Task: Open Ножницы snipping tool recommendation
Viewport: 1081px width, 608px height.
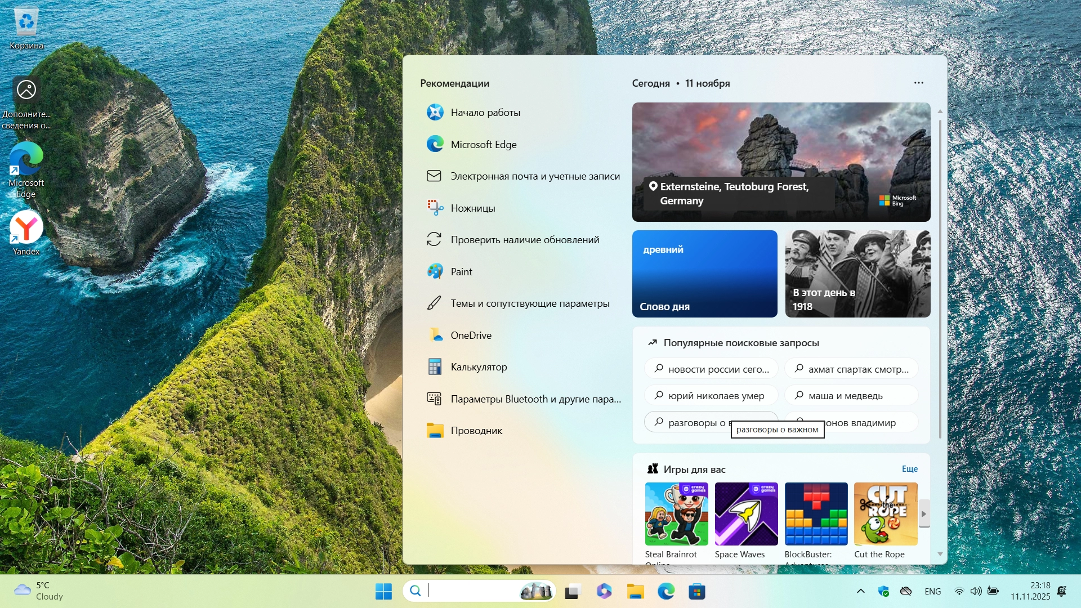Action: [472, 208]
